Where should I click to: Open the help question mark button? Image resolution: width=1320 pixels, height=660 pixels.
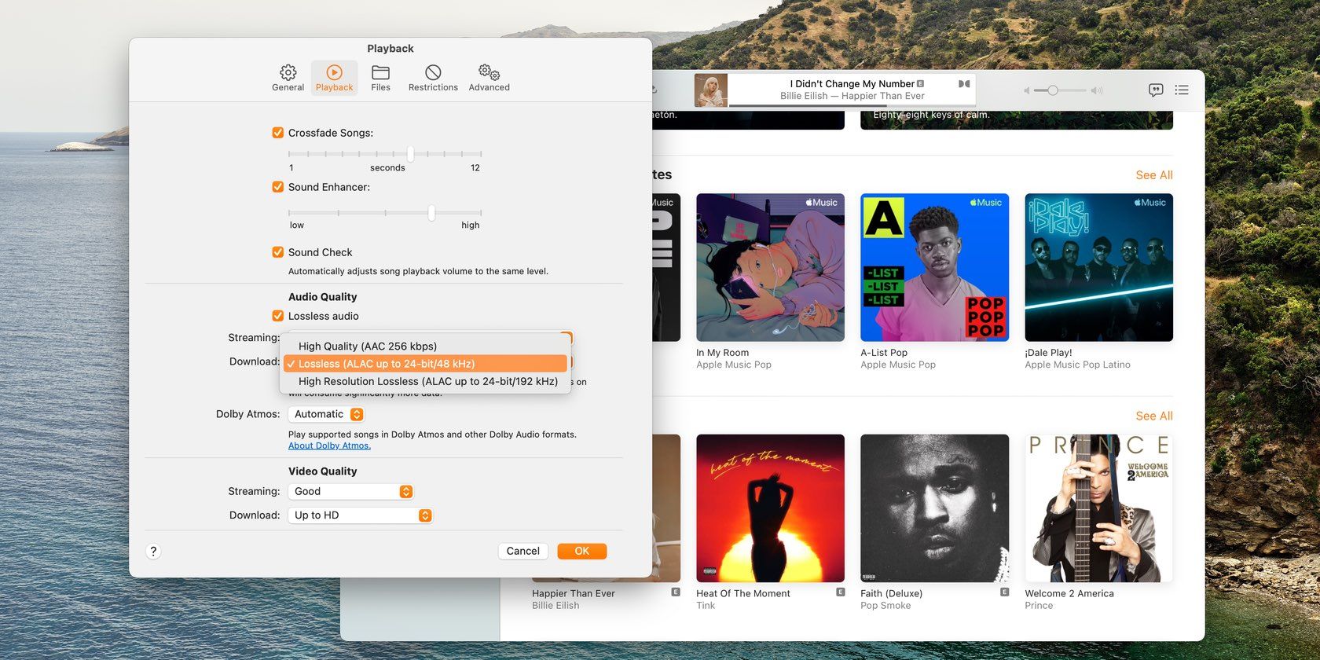pyautogui.click(x=153, y=551)
